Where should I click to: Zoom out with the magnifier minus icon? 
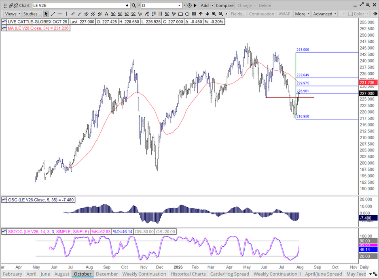point(221,14)
